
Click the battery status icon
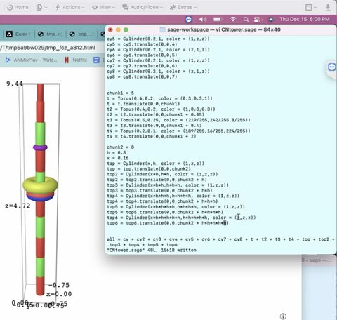218,19
